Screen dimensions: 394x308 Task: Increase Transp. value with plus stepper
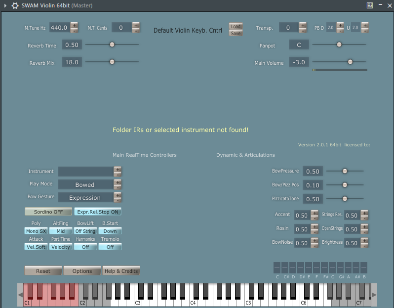[303, 25]
